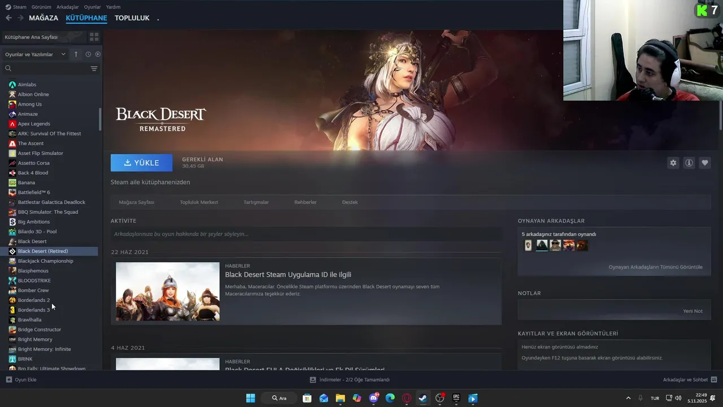The width and height of the screenshot is (723, 407).
Task: Click the BRINK game icon
Action: pos(12,359)
